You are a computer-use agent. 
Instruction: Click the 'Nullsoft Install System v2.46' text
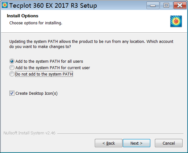pos(30,133)
